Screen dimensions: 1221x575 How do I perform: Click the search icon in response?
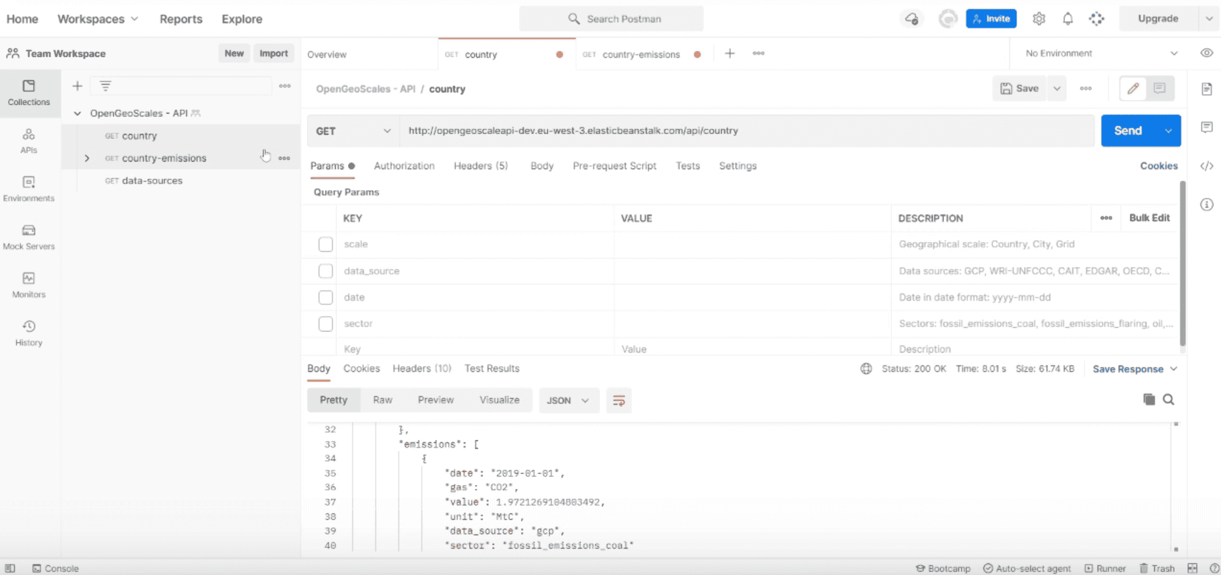(1168, 400)
